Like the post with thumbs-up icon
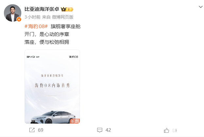 tap(166, 130)
